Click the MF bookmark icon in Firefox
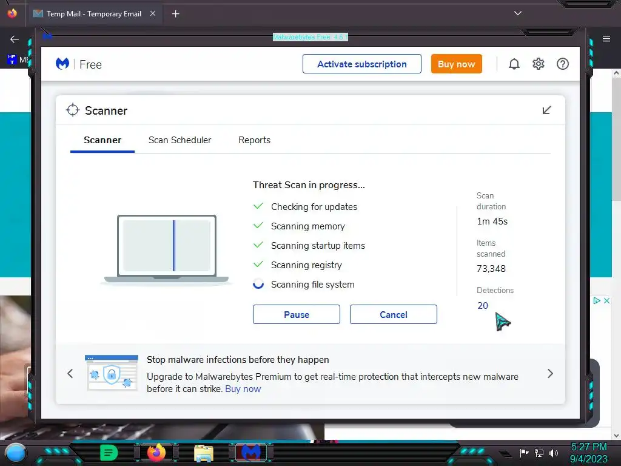Image resolution: width=621 pixels, height=466 pixels. pos(12,59)
